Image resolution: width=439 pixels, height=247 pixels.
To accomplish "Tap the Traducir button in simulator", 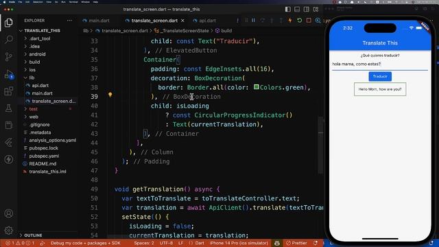I will point(380,76).
